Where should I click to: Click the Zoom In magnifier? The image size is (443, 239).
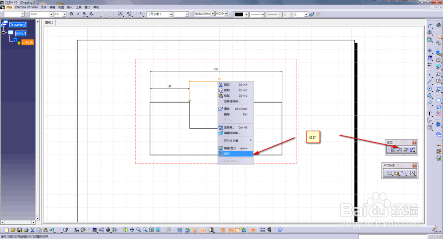pyautogui.click(x=138, y=230)
